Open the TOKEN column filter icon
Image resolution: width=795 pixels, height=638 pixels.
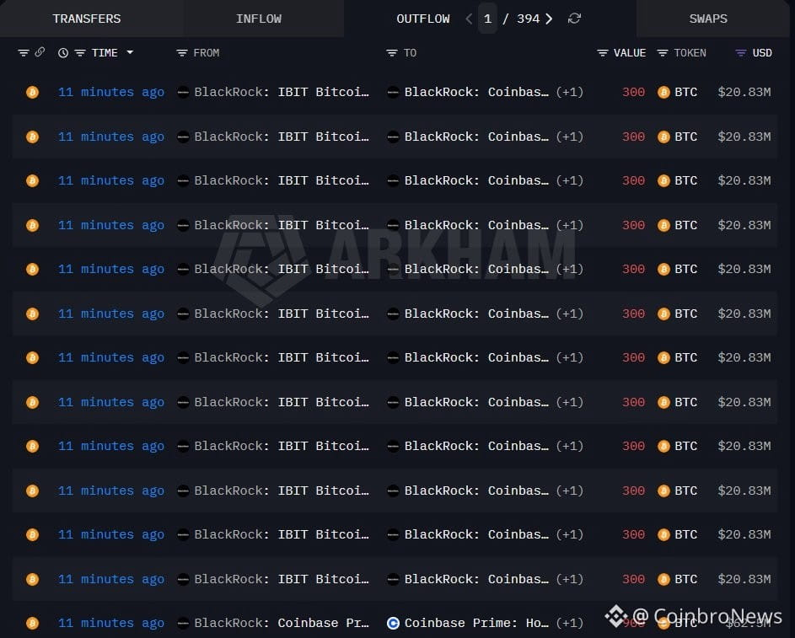click(662, 53)
